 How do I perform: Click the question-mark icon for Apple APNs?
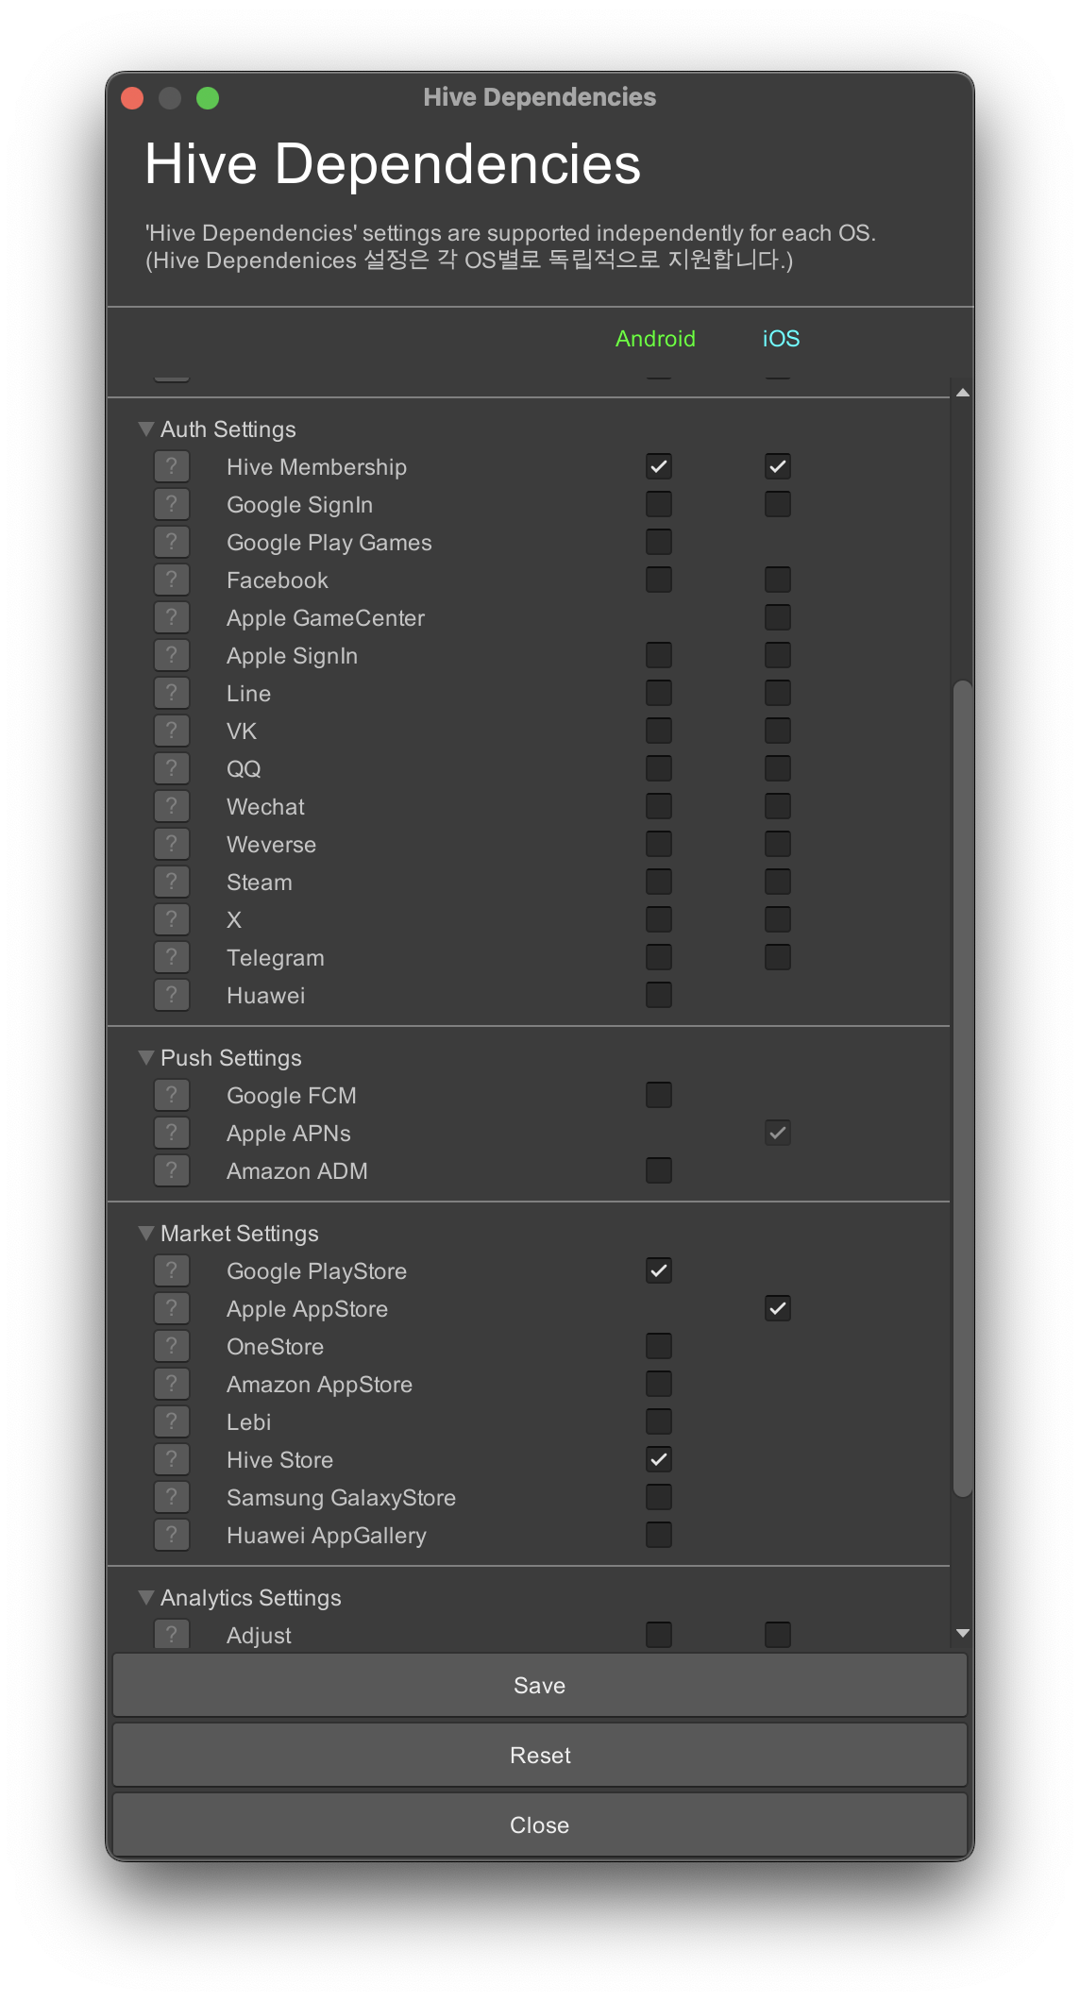coord(172,1133)
